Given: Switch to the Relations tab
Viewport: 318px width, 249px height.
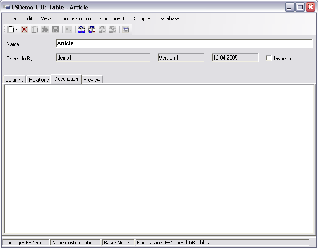Looking at the screenshot, I should click(39, 79).
